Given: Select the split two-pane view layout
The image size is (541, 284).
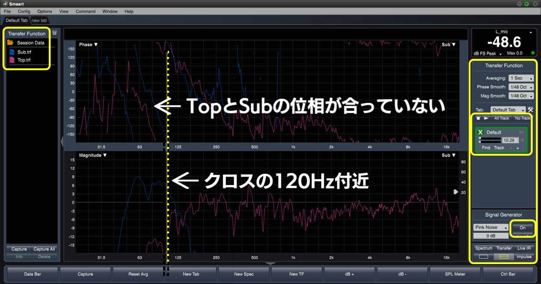Looking at the screenshot, I should [x=503, y=257].
